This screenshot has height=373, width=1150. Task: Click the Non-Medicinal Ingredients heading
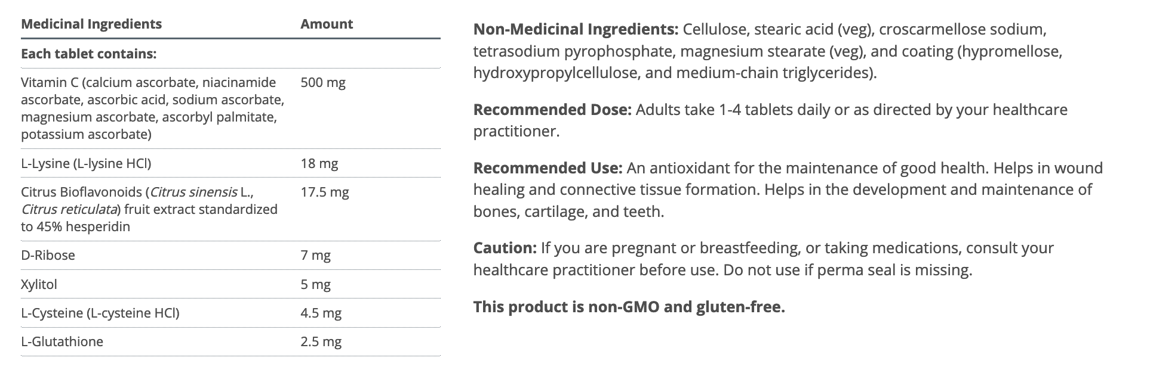(576, 30)
